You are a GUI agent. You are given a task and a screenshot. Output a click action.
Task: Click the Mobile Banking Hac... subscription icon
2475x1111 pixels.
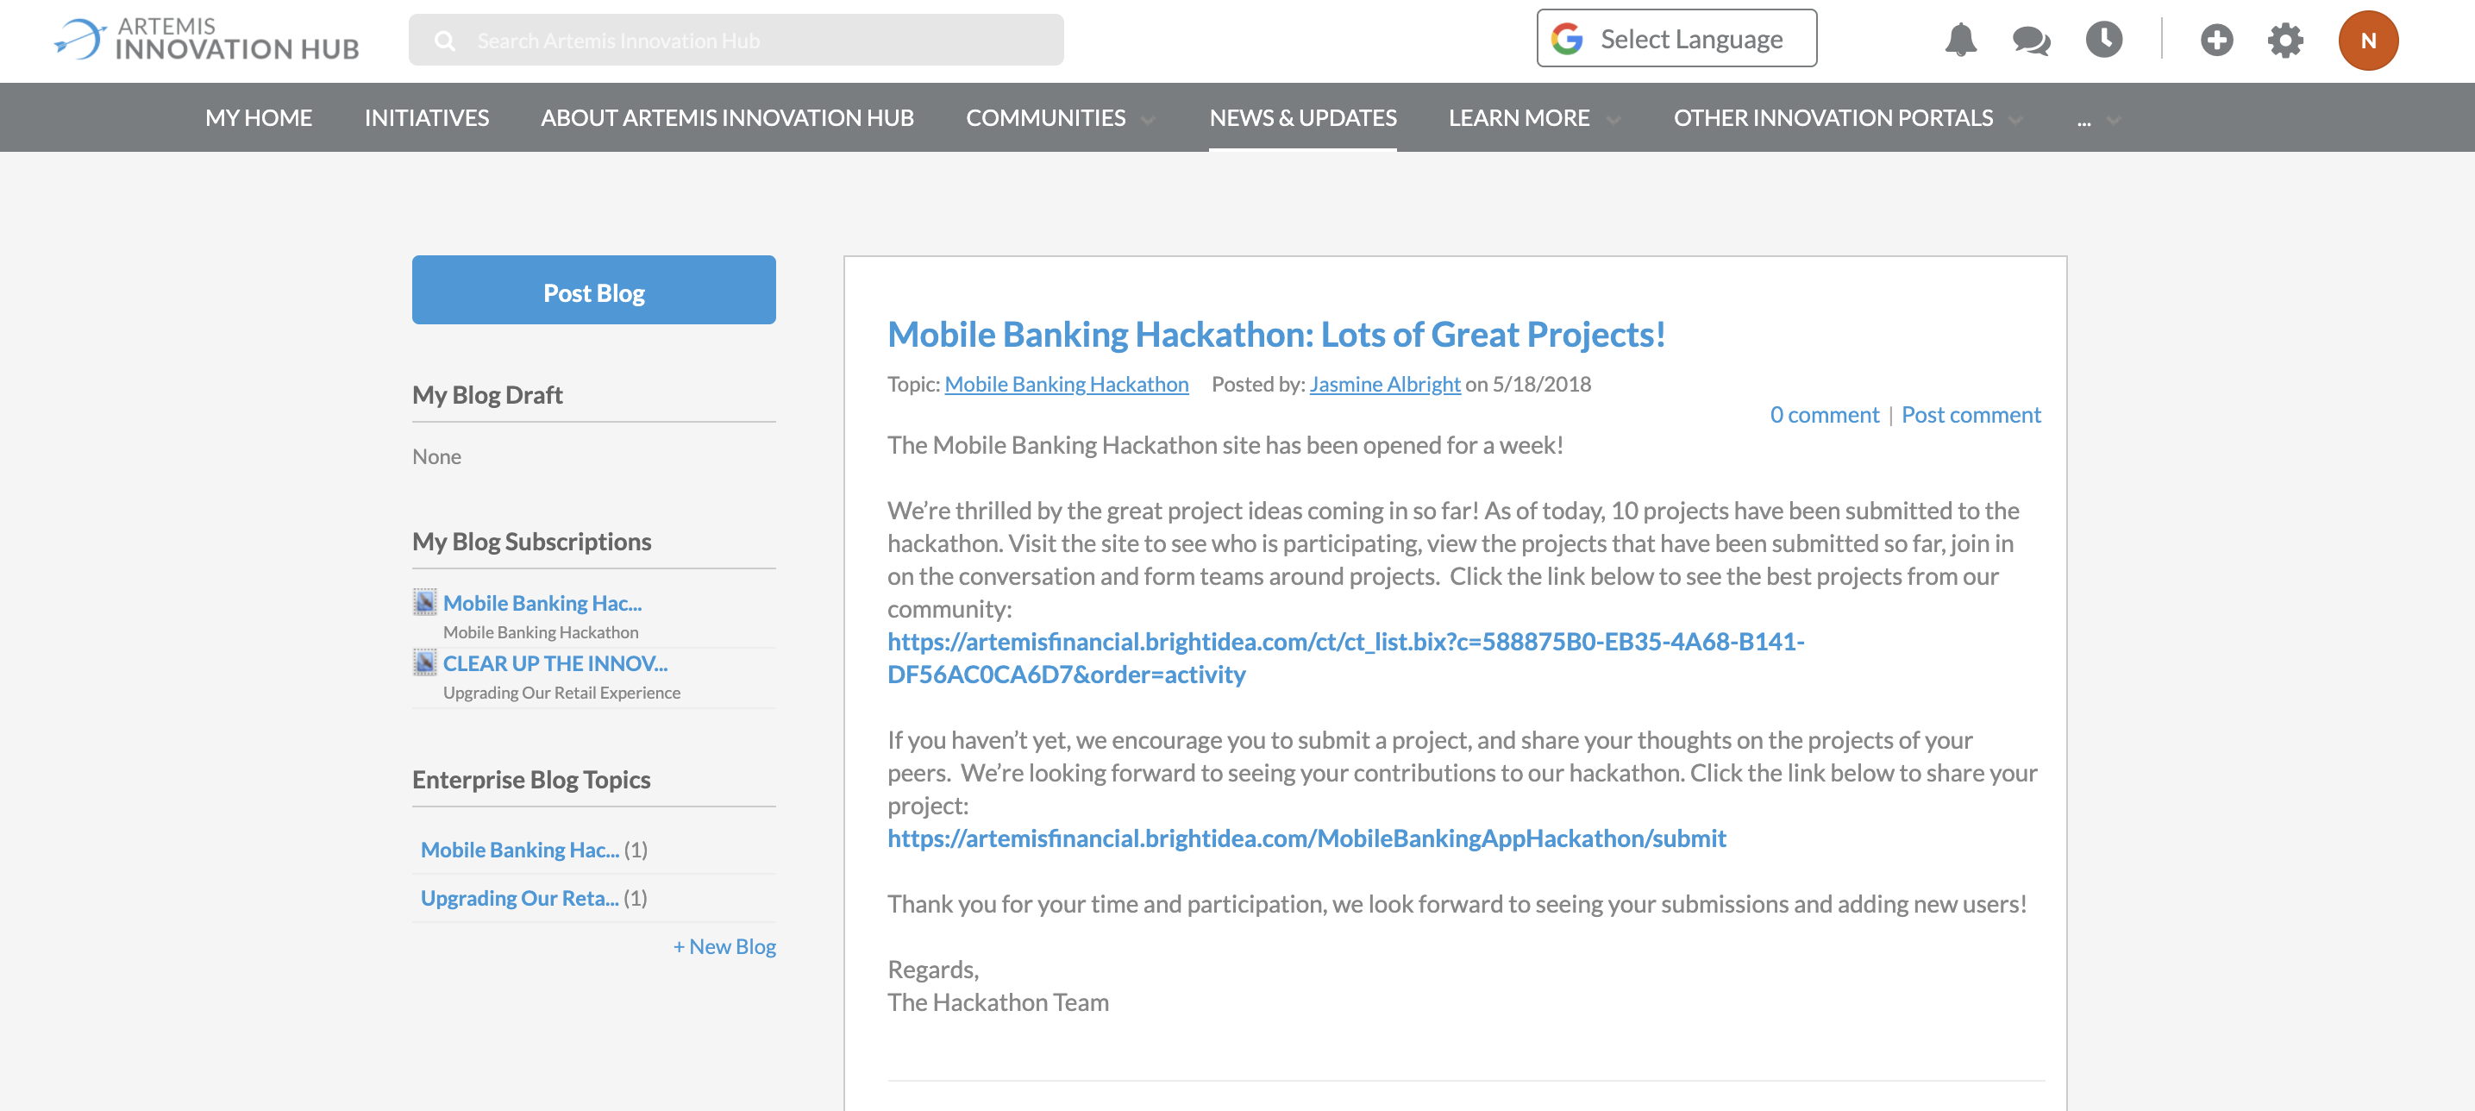pyautogui.click(x=424, y=603)
